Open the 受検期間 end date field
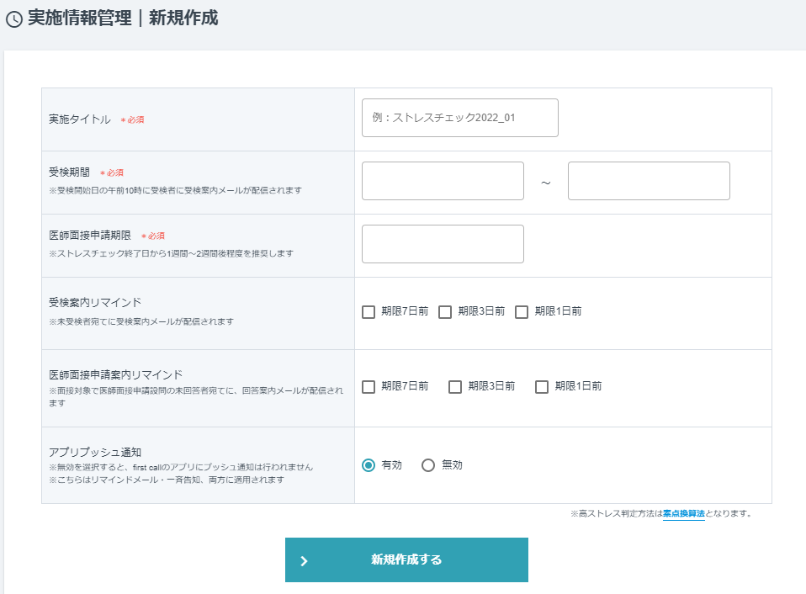806x594 pixels. tap(649, 181)
